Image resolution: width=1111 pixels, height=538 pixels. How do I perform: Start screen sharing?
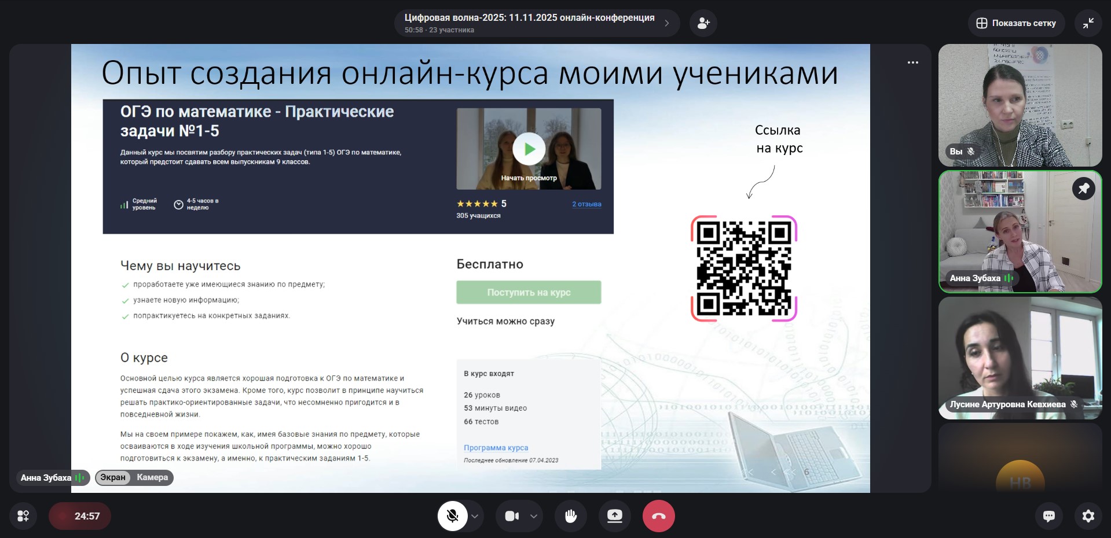coord(614,516)
